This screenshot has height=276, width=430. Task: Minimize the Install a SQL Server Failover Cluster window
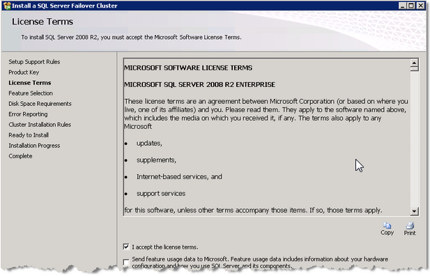pyautogui.click(x=403, y=6)
